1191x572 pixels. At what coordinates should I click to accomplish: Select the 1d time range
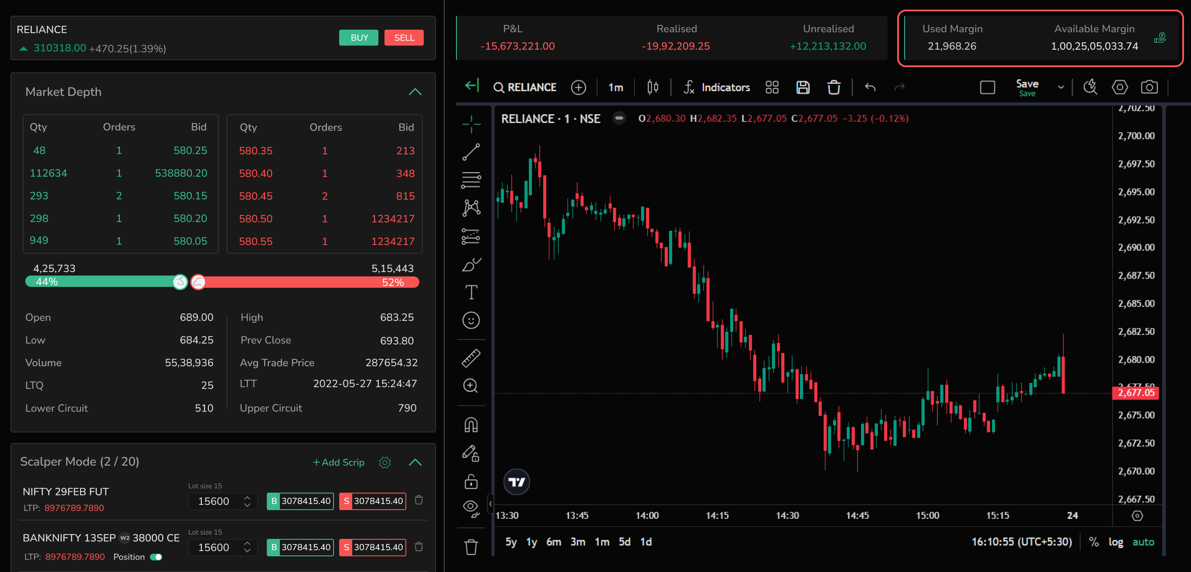point(646,542)
